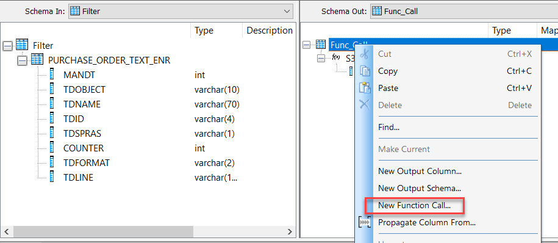Select the Filter table icon in tree
Screen dimensions: 558x243
tap(22, 45)
